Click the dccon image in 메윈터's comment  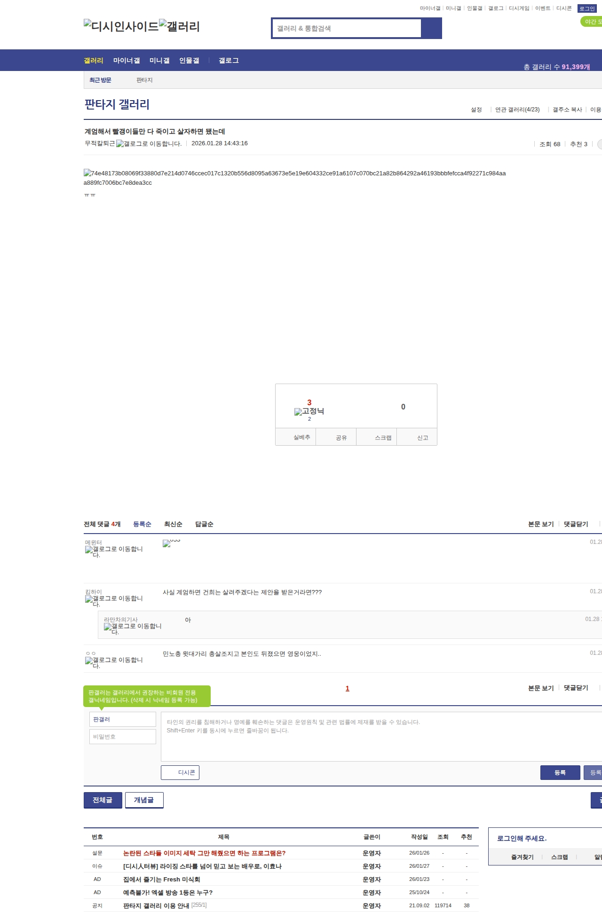(x=171, y=543)
